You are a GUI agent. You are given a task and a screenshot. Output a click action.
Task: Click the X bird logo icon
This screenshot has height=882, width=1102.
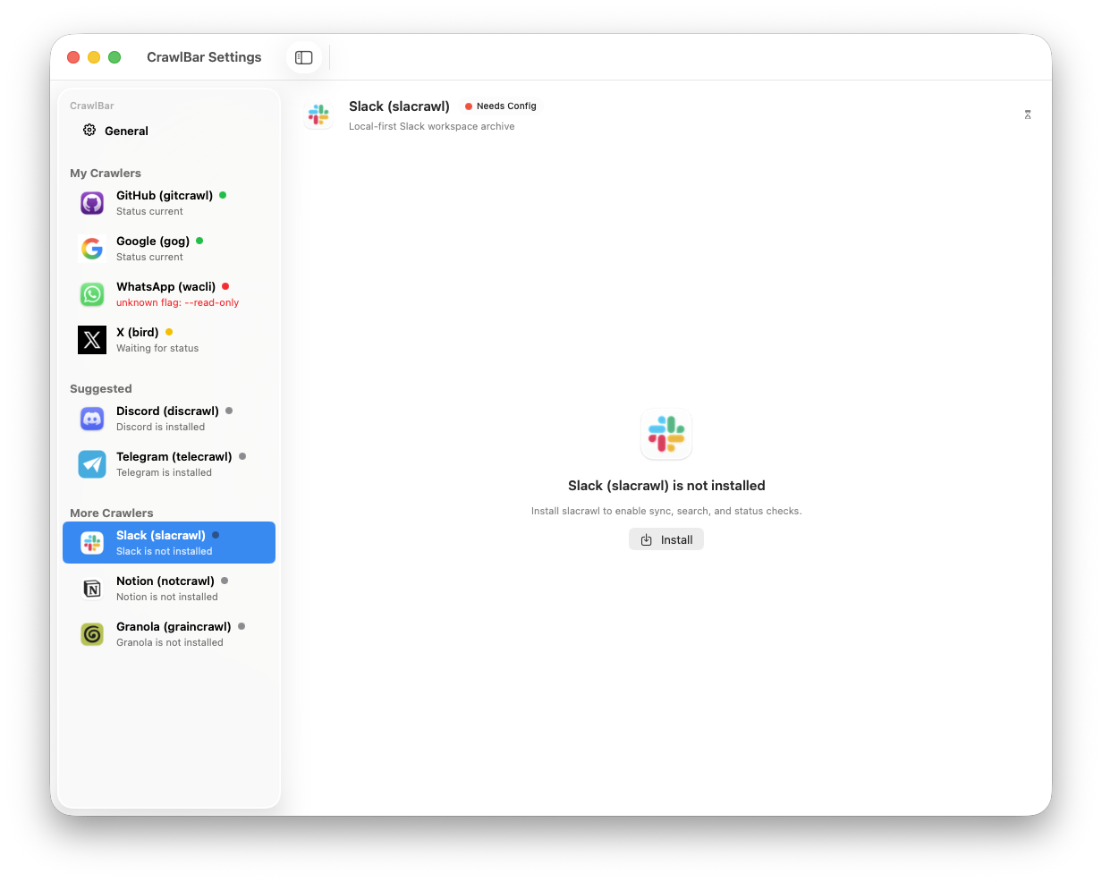(x=92, y=340)
